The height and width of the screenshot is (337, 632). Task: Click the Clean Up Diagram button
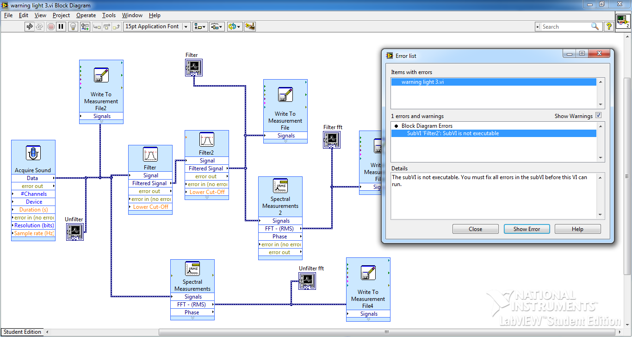click(x=250, y=26)
